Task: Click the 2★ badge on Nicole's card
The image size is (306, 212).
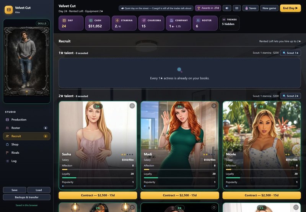Action: pos(262,106)
